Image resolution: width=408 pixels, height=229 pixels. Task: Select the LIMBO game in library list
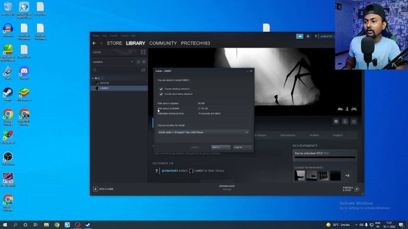[x=119, y=88]
